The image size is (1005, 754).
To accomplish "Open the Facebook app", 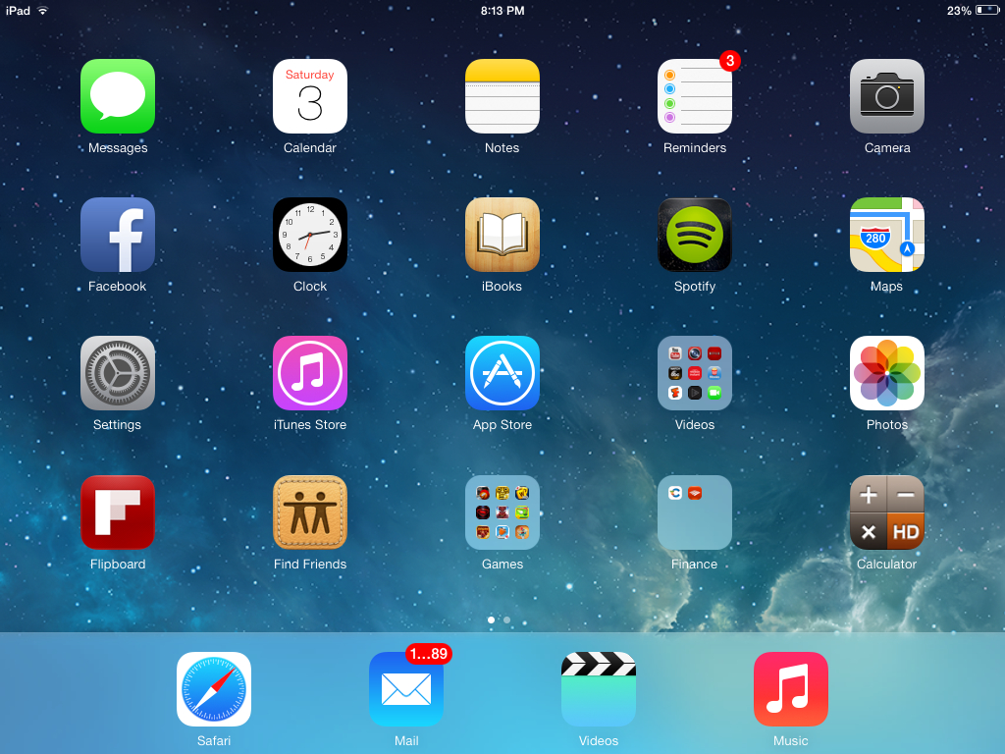I will pos(118,235).
